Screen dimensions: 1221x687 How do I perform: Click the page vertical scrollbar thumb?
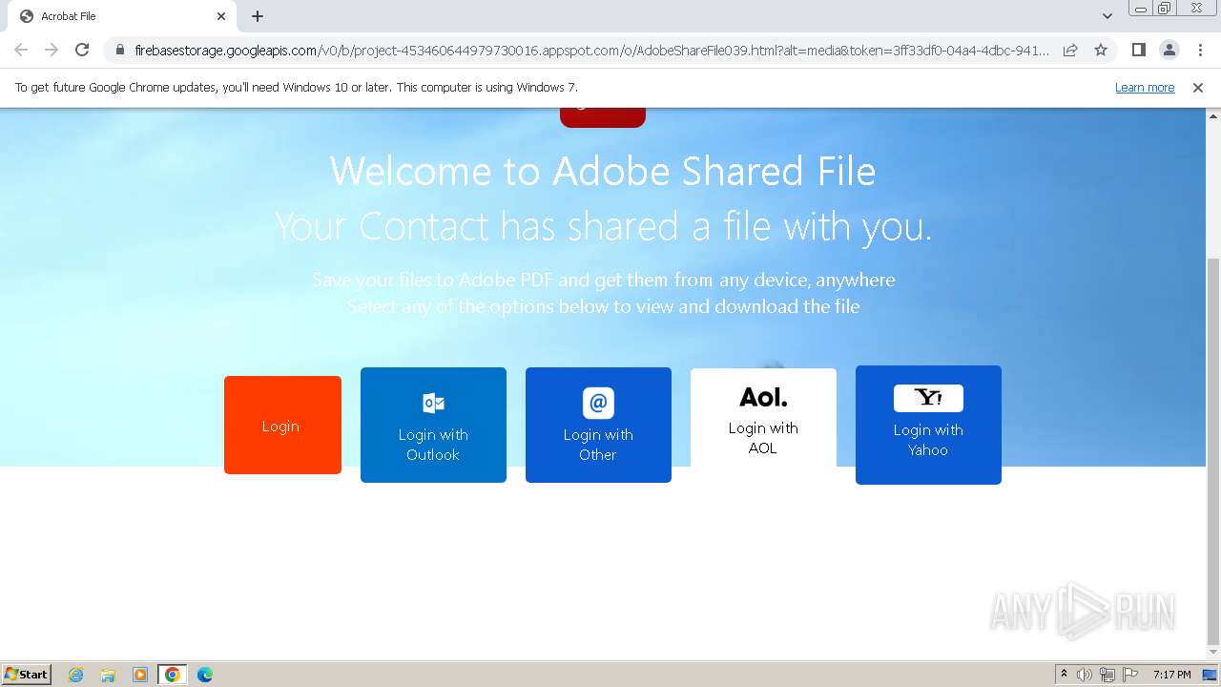point(1213,450)
